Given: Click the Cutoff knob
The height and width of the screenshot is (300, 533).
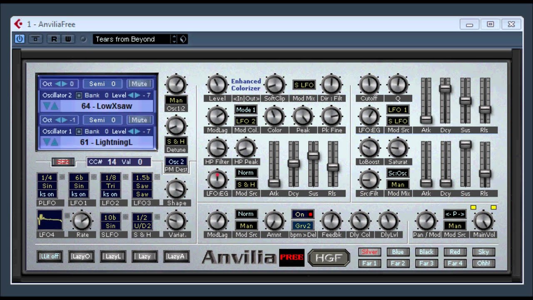Looking at the screenshot, I should point(369,85).
